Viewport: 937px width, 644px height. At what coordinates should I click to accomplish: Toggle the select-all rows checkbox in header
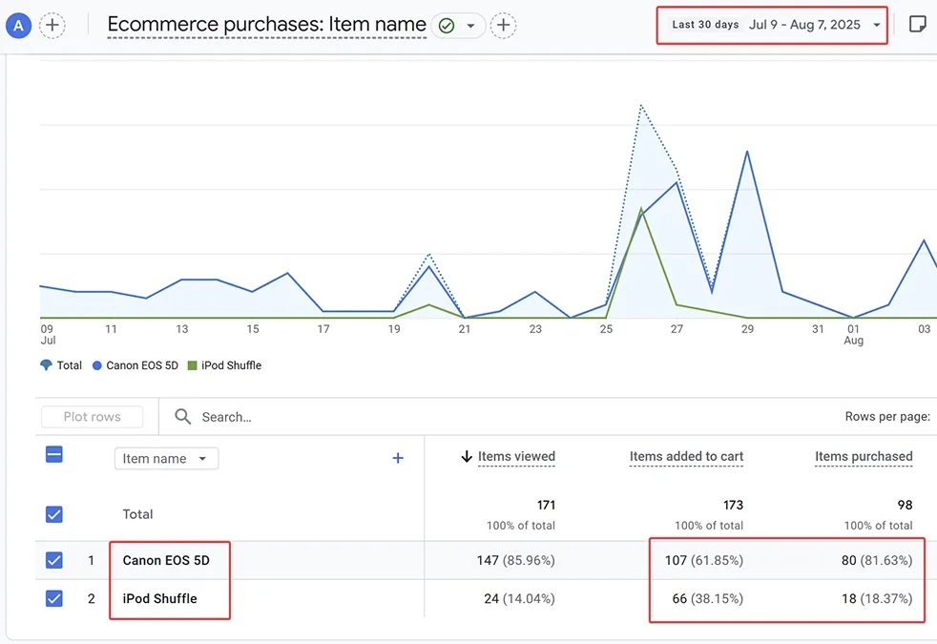point(53,455)
